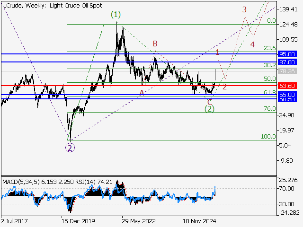Select the red wave C label
The height and width of the screenshot is (227, 303).
pos(210,101)
